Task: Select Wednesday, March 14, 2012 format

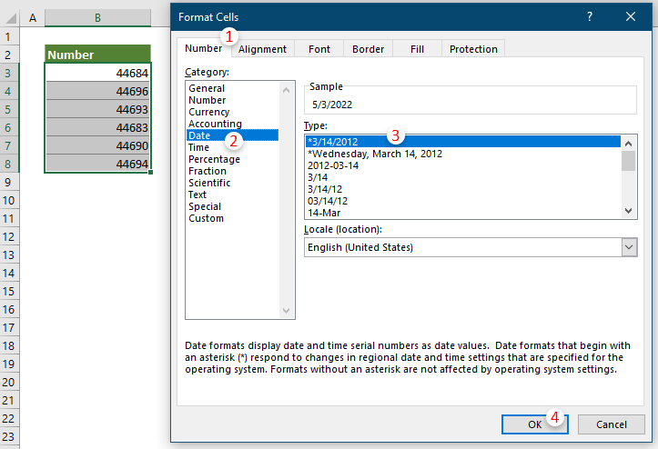Action: point(375,154)
